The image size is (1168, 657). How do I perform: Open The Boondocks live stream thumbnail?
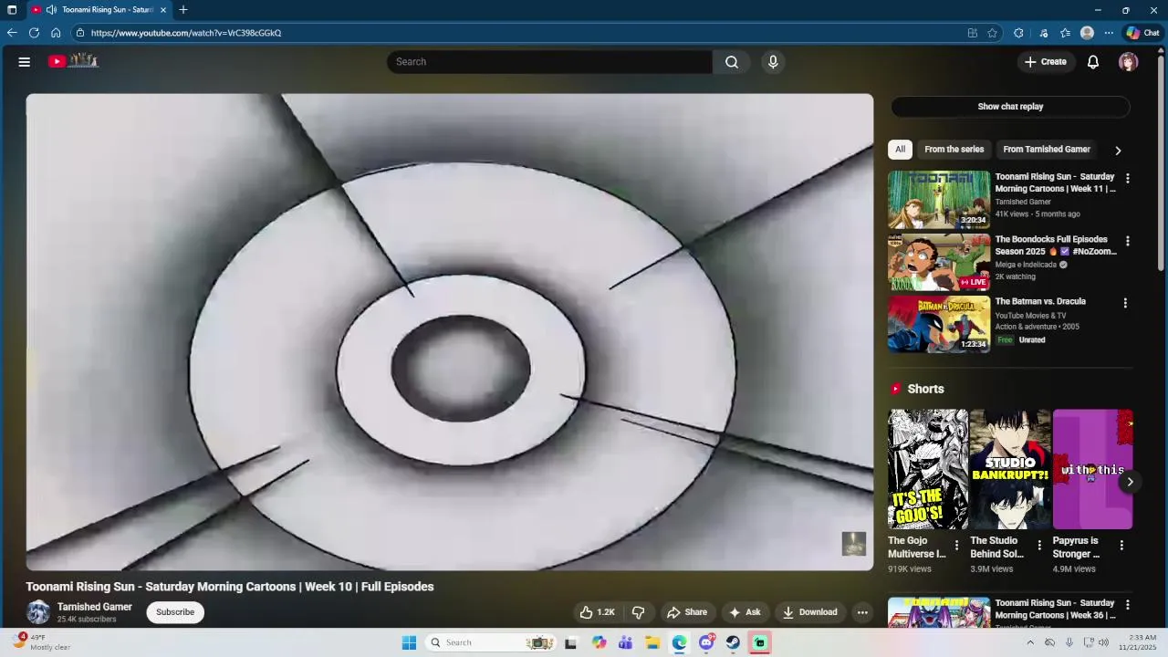(x=939, y=262)
